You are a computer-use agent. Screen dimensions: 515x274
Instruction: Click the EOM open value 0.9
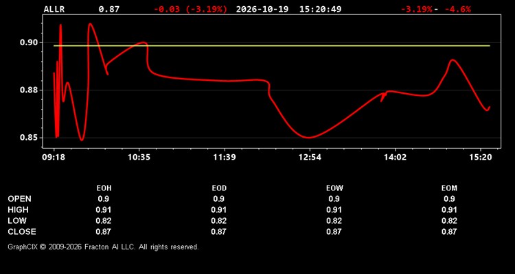449,199
